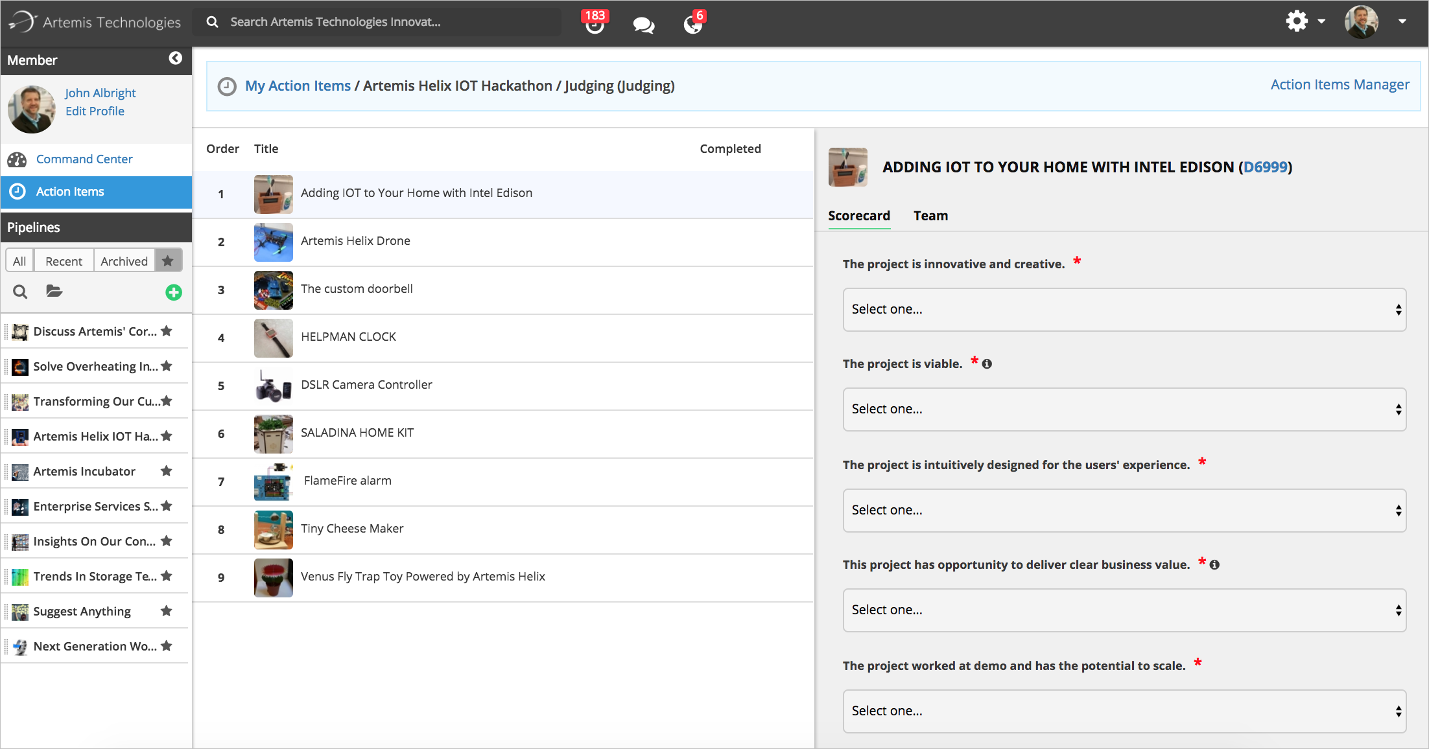
Task: Click the My Action Items breadcrumb link
Action: (x=298, y=86)
